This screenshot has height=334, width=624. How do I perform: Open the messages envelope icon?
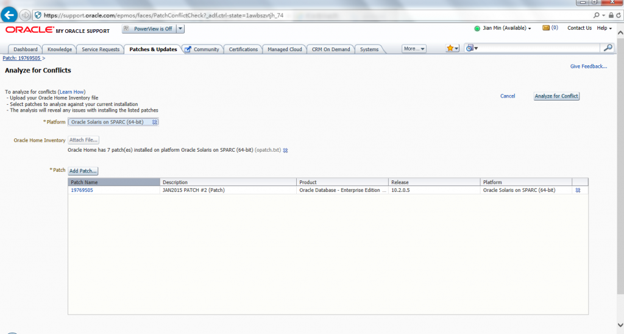coord(546,28)
